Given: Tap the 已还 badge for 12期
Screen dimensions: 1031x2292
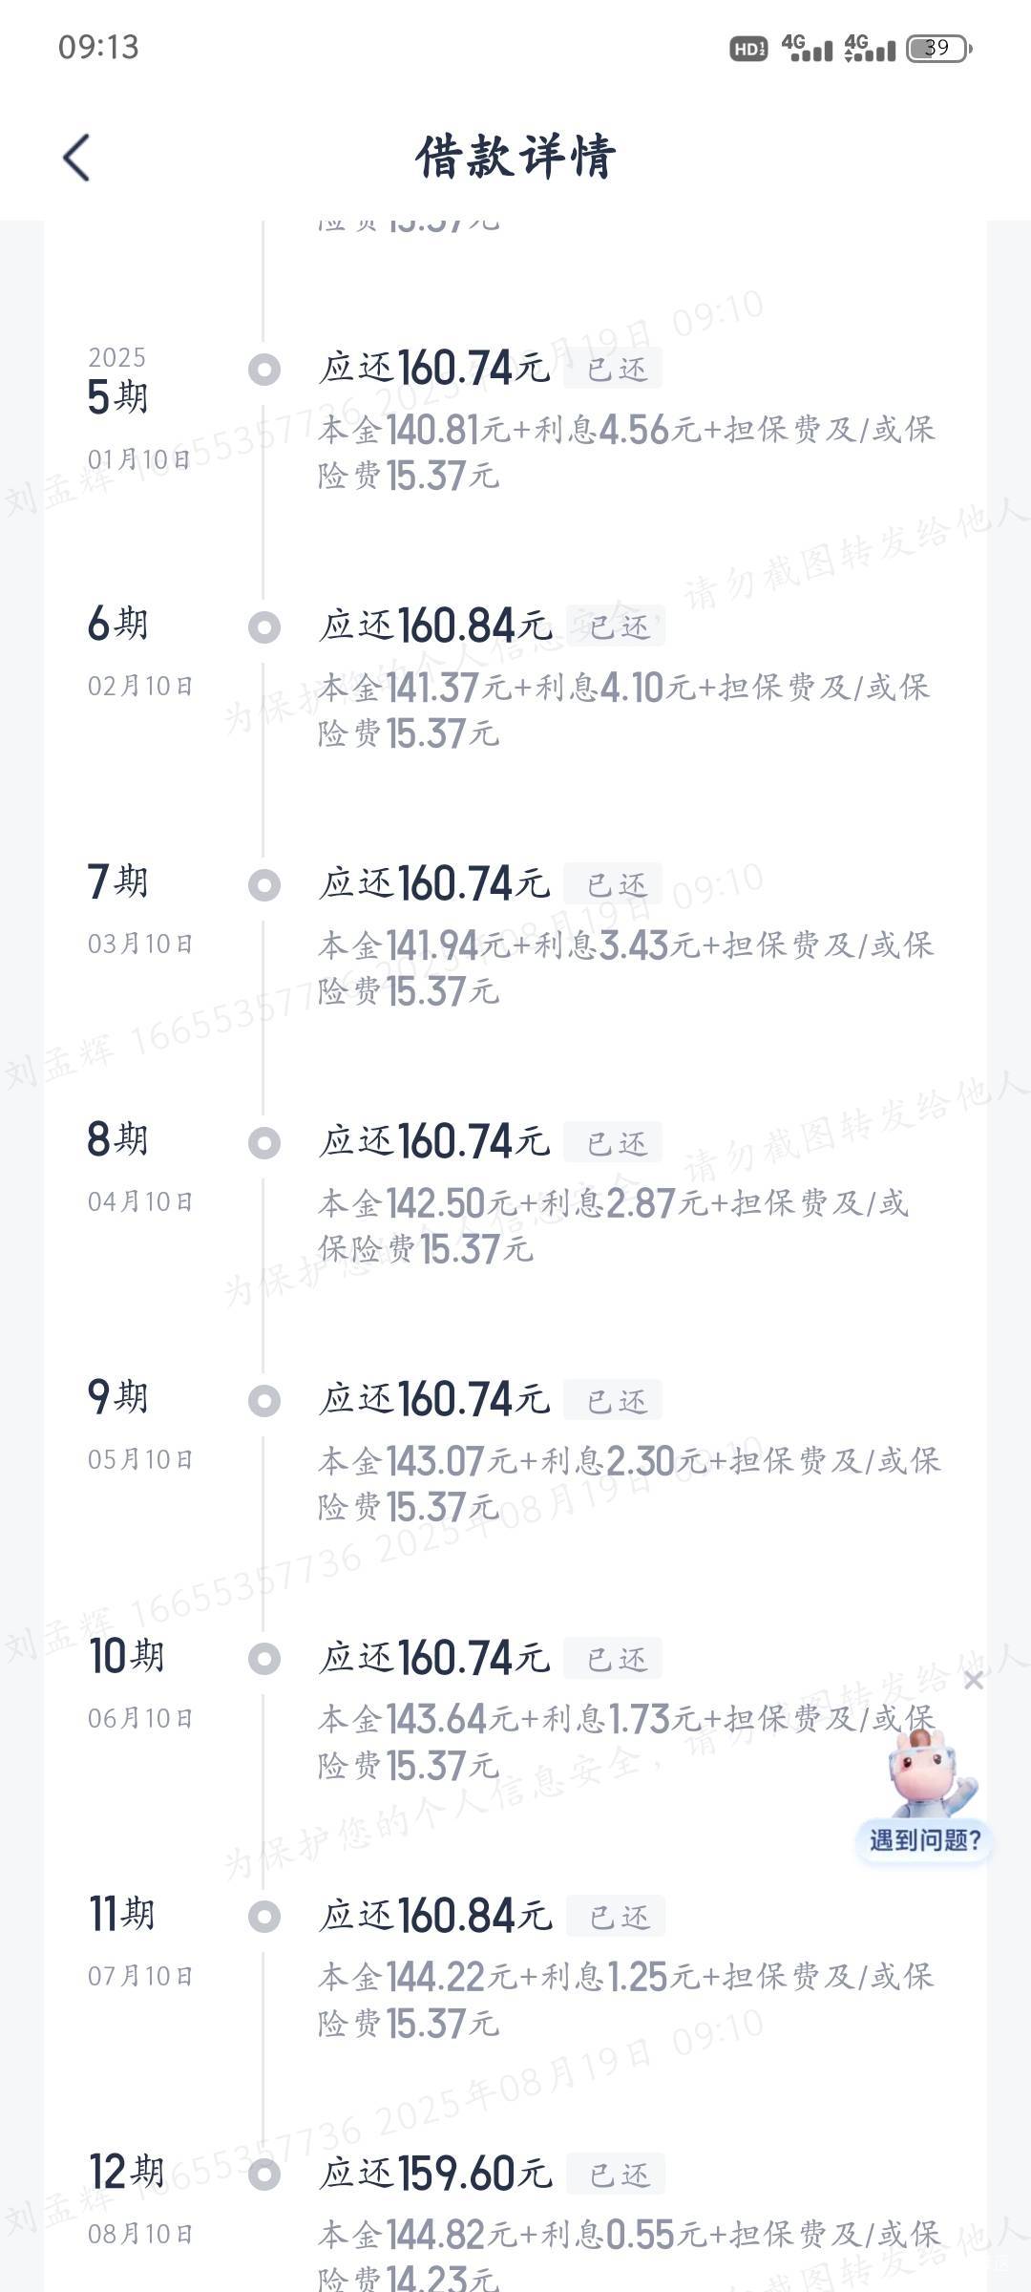Looking at the screenshot, I should (617, 2174).
